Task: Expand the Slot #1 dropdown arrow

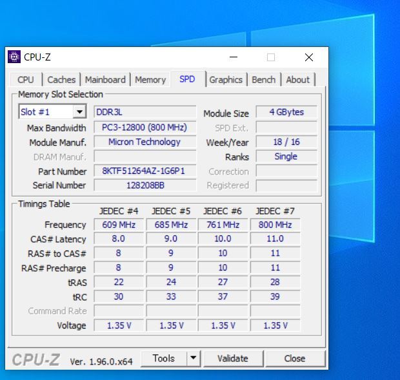Action: (79, 111)
